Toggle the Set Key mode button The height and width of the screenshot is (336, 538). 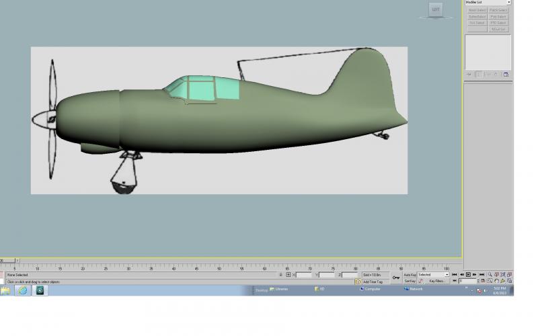pyautogui.click(x=410, y=281)
